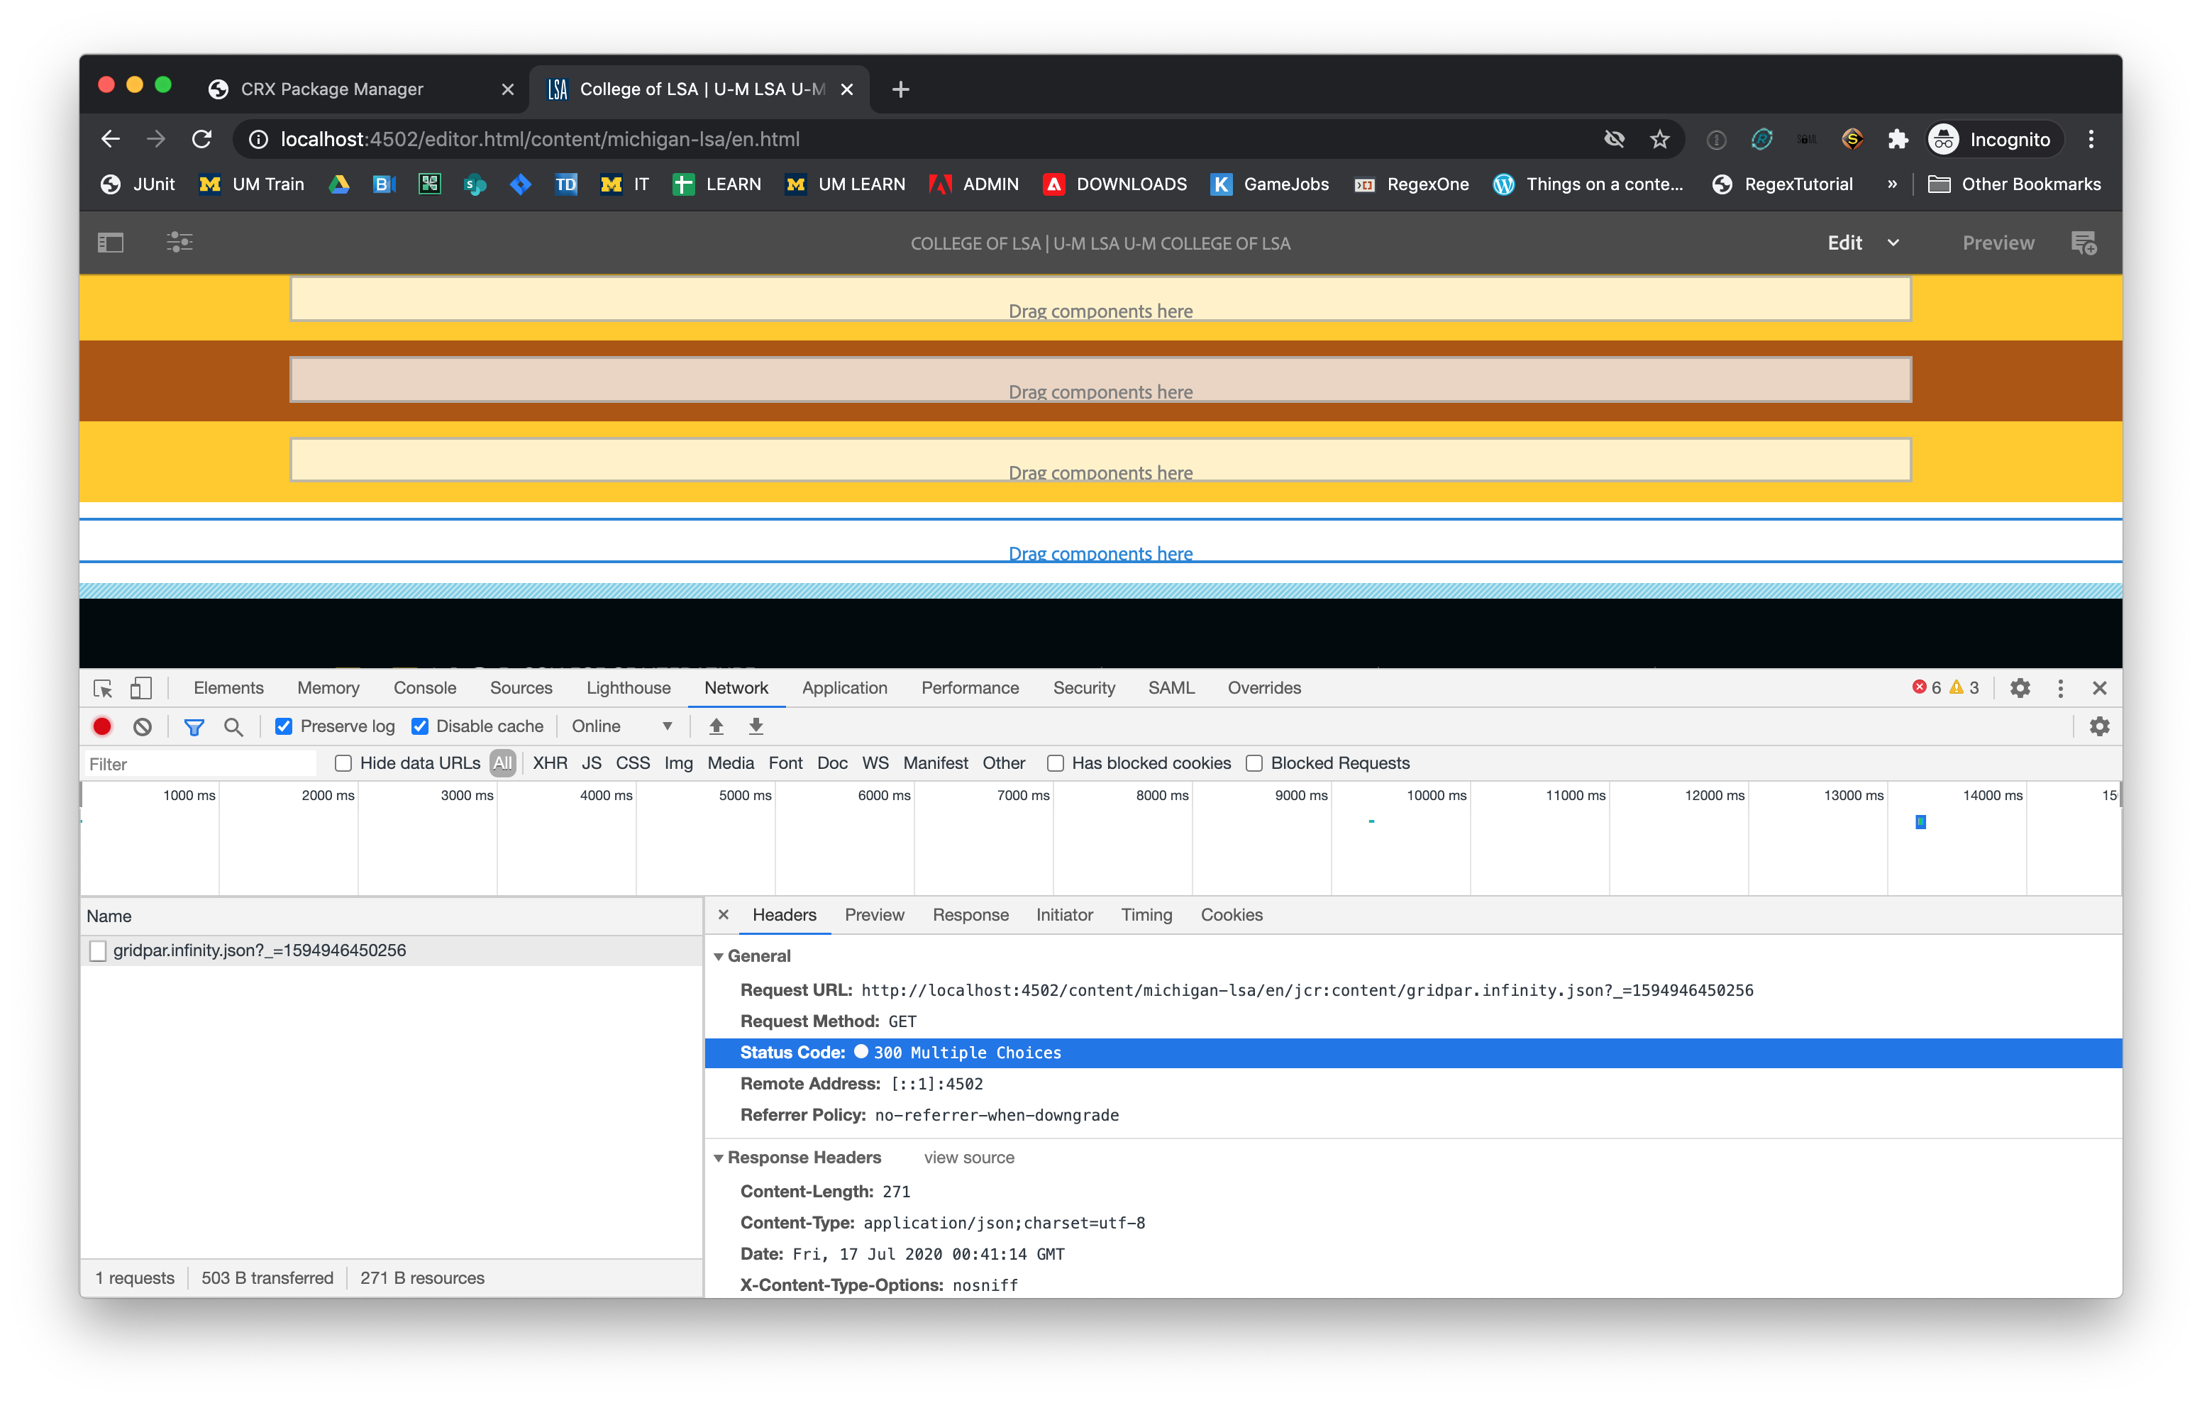The image size is (2202, 1403).
Task: Enable the Hide data URLs checkbox
Action: [343, 762]
